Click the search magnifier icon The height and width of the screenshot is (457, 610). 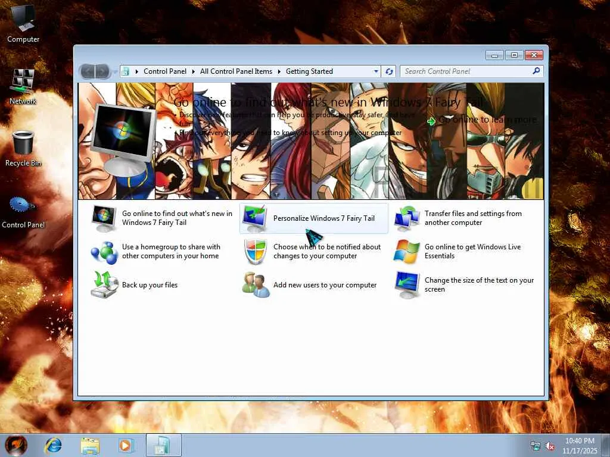pyautogui.click(x=536, y=71)
